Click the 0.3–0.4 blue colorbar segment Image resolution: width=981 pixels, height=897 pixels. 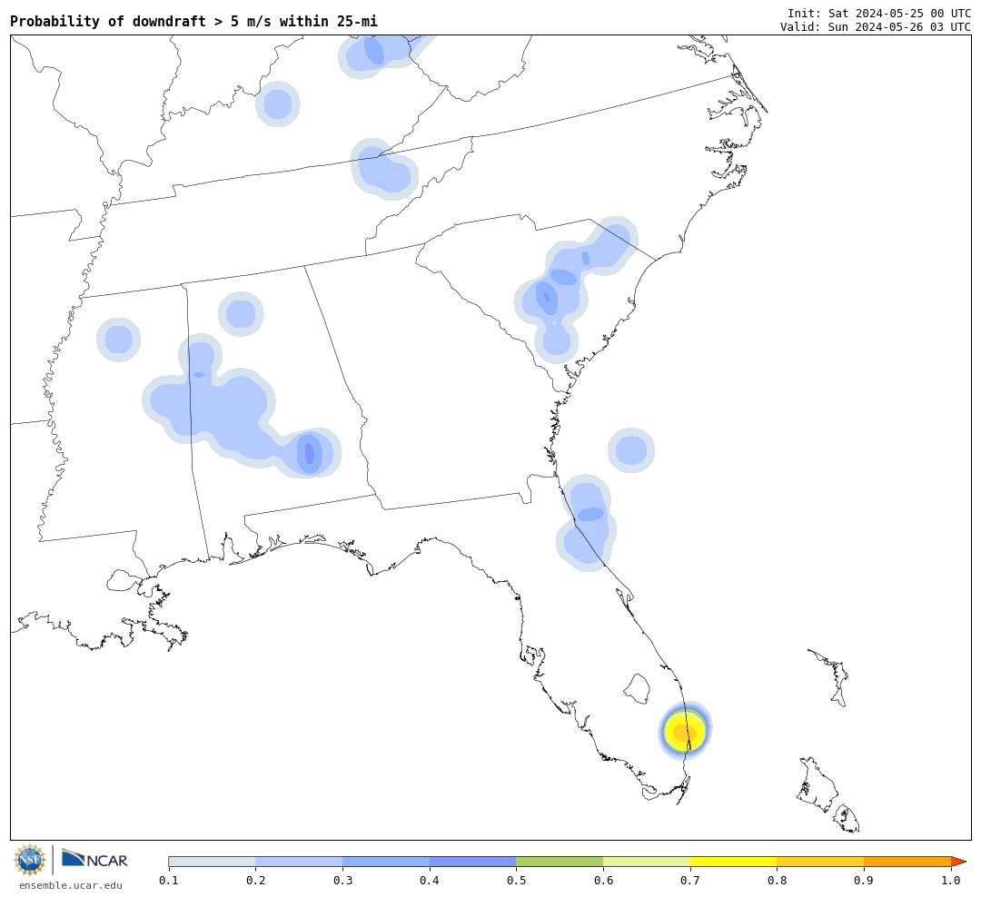click(x=386, y=862)
